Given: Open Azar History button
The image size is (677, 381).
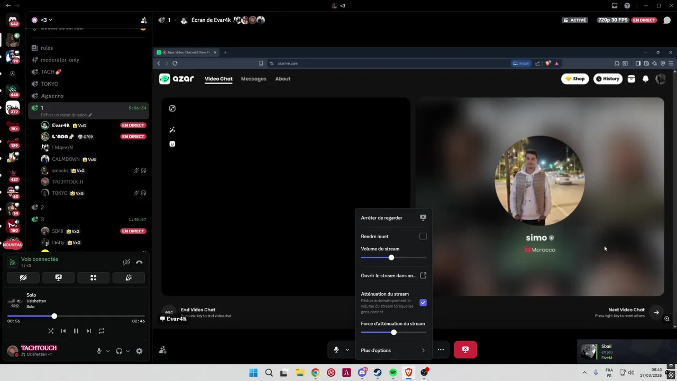Looking at the screenshot, I should [607, 79].
